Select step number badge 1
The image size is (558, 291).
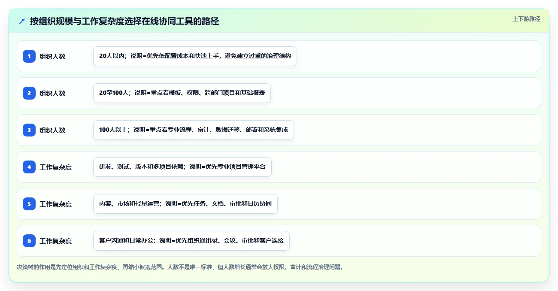click(x=29, y=56)
